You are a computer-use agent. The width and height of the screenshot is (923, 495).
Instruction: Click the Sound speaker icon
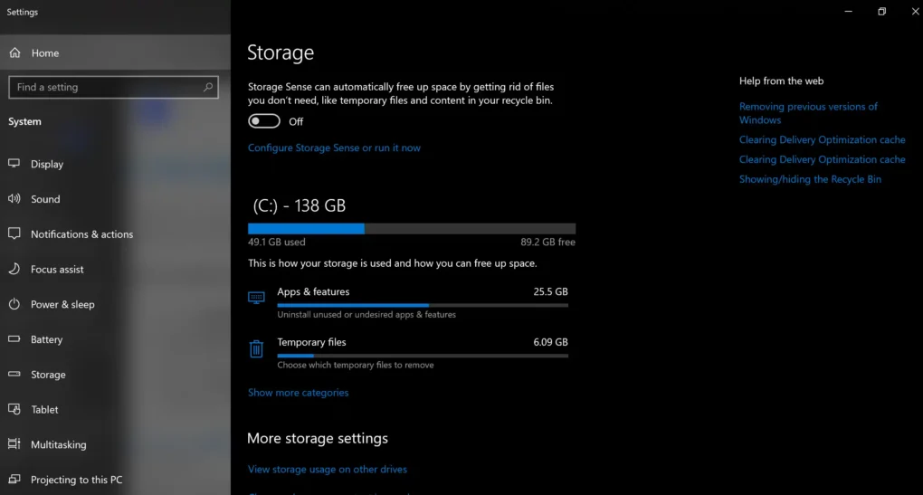[x=14, y=199]
